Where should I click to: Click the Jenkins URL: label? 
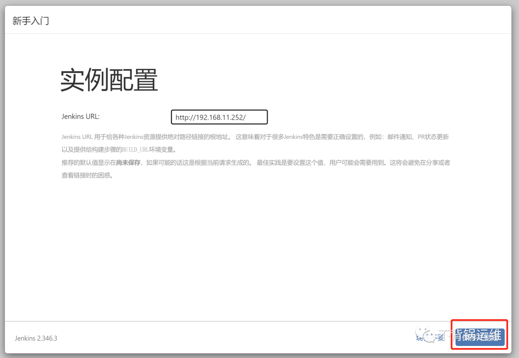(x=80, y=116)
